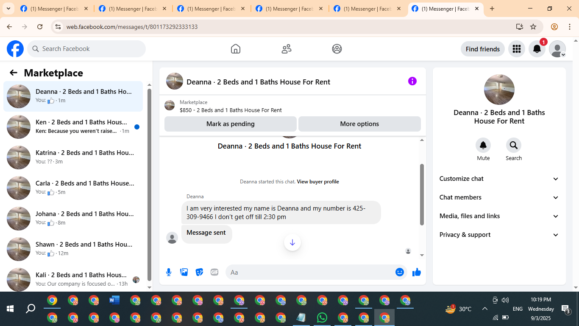Open the Windows Start menu
This screenshot has width=579, height=326.
[x=10, y=309]
